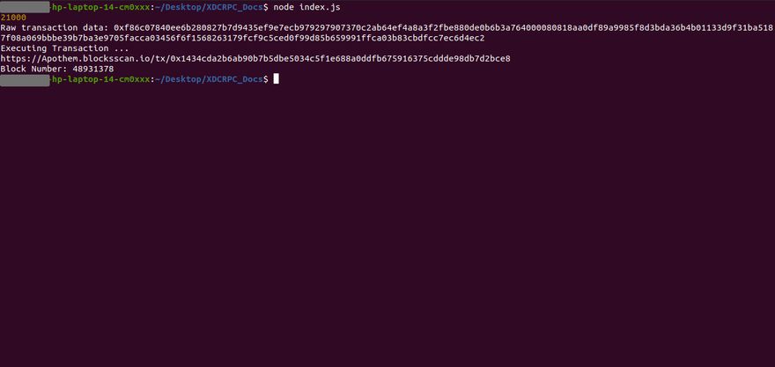The height and width of the screenshot is (367, 775).
Task: Click 'hp-laptop-14-cm0xxx' hostname in the first prompt
Action: [100, 7]
